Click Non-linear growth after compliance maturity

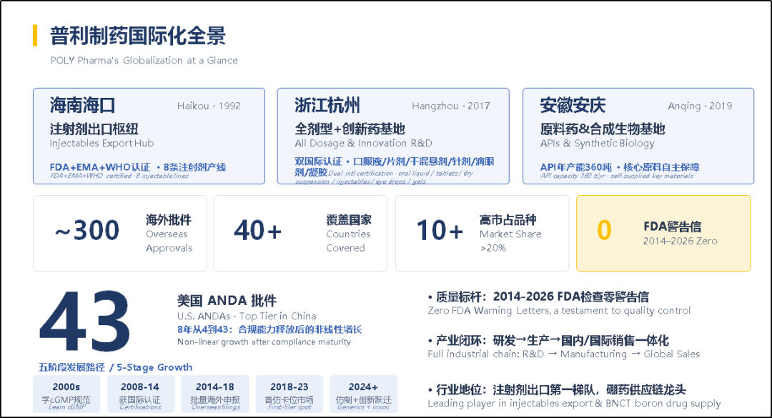(x=264, y=342)
